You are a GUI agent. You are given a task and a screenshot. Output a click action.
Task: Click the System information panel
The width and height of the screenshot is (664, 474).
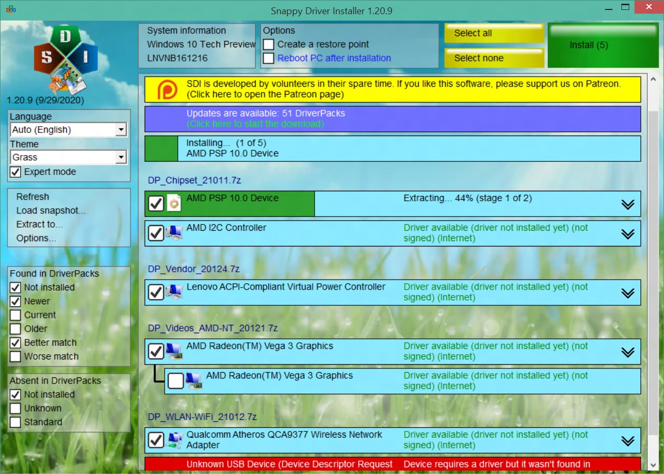point(197,45)
